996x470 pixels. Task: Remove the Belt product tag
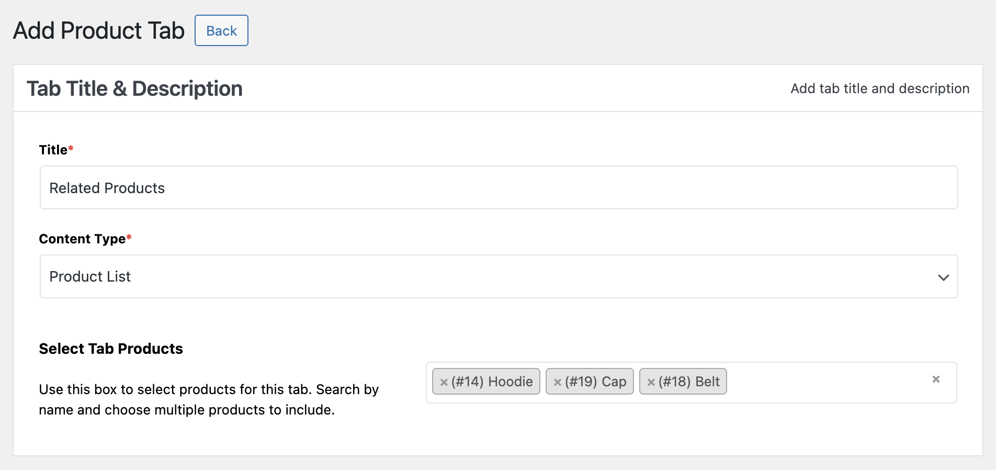point(651,382)
